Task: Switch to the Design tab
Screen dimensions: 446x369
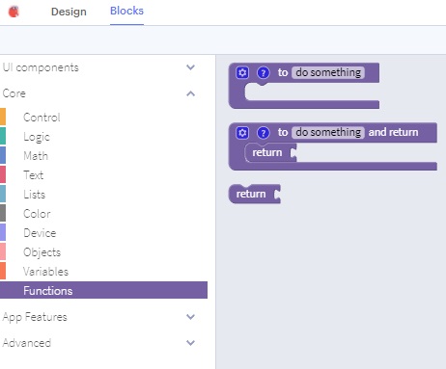Action: click(69, 12)
